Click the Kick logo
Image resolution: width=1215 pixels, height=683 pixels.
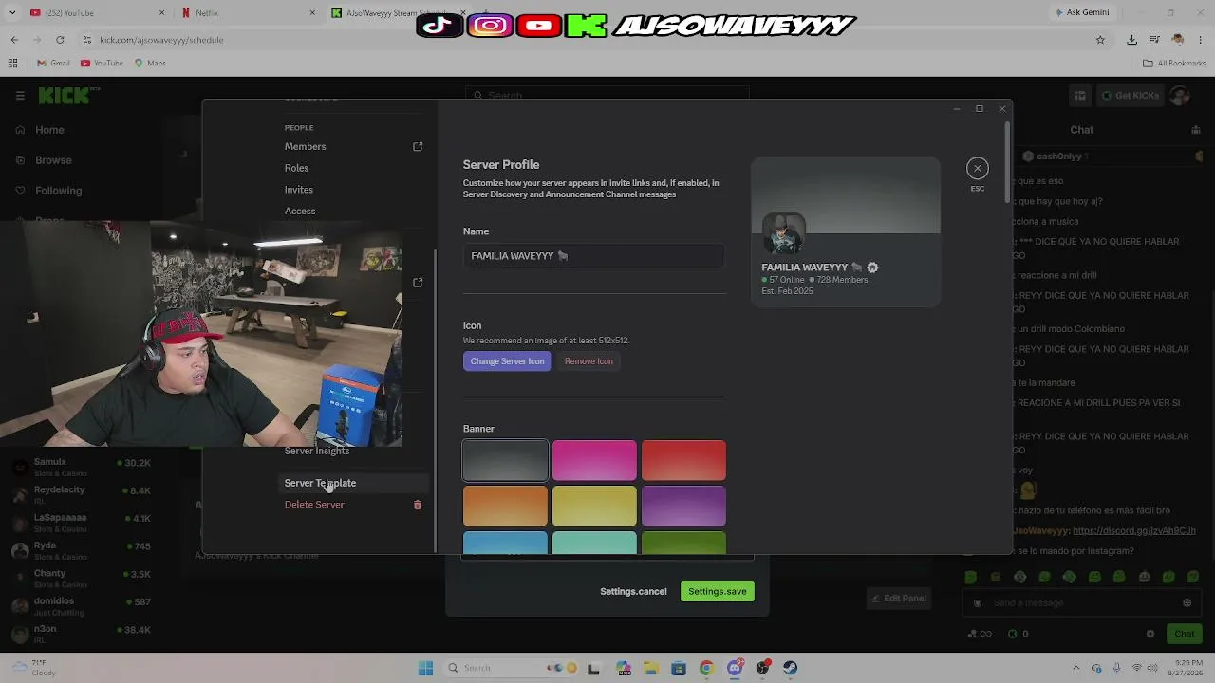pyautogui.click(x=65, y=96)
